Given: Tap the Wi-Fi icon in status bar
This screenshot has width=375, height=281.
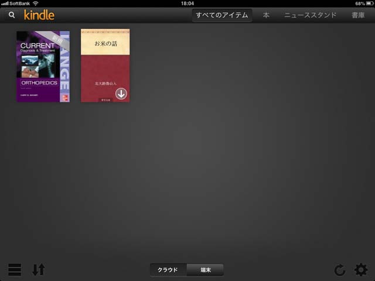Looking at the screenshot, I should point(35,4).
